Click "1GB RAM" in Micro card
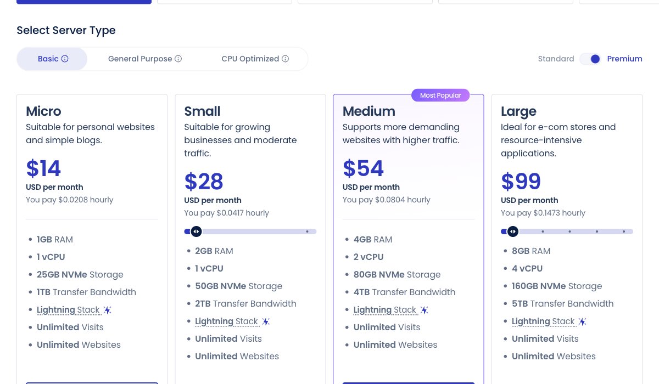Image resolution: width=659 pixels, height=384 pixels. 55,240
